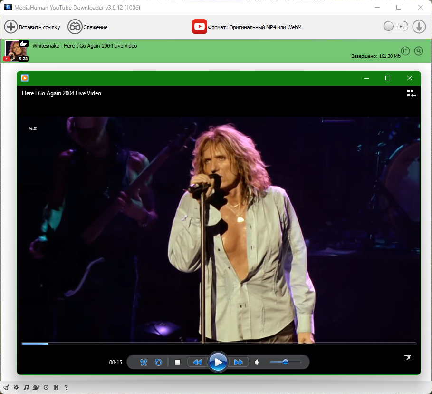Click the player volume slider
Image resolution: width=432 pixels, height=394 pixels.
(286, 362)
